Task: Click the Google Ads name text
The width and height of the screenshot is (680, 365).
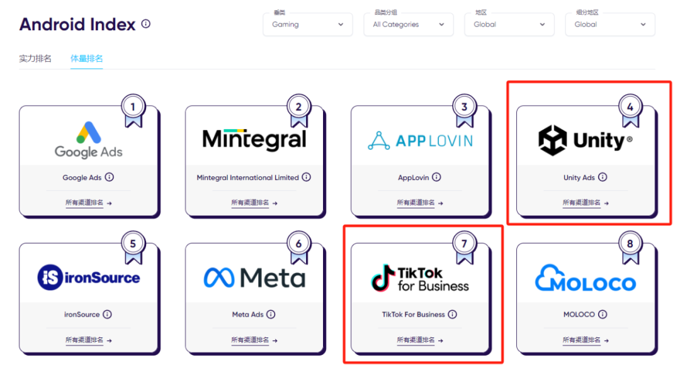Action: 82,177
